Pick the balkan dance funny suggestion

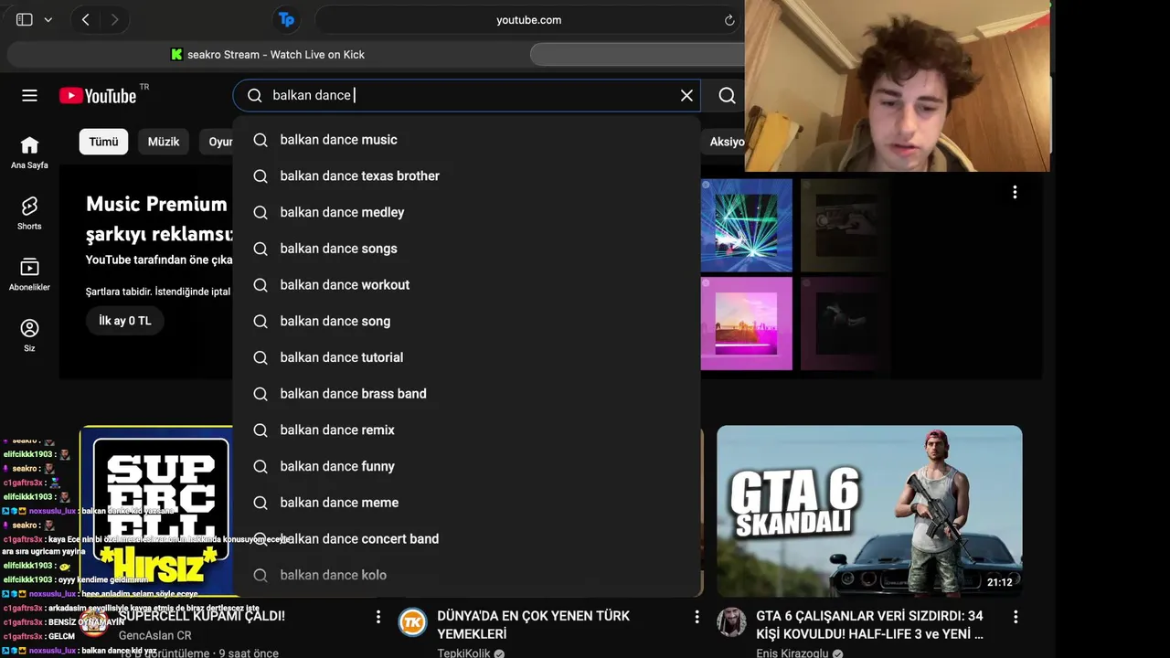point(466,466)
